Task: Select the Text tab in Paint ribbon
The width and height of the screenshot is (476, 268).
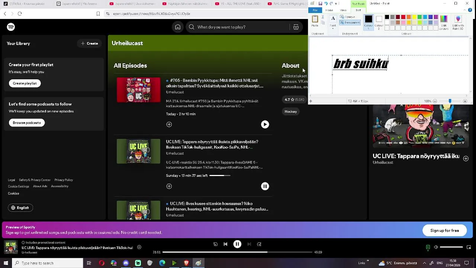Action: coord(358,10)
